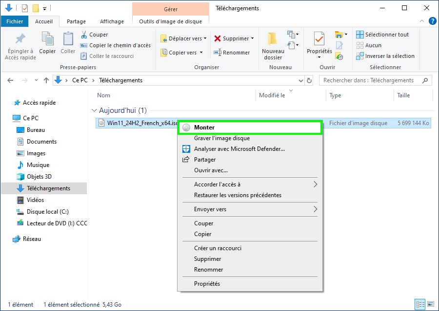Image resolution: width=439 pixels, height=311 pixels.
Task: Expand the Accorder l'accès à submenu
Action: click(250, 184)
